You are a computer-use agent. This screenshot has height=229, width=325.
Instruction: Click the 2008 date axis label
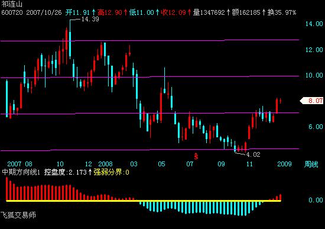(105, 164)
